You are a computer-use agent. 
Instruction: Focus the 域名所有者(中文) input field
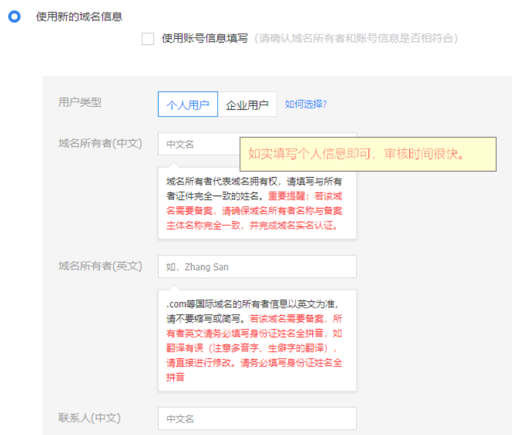coord(197,144)
